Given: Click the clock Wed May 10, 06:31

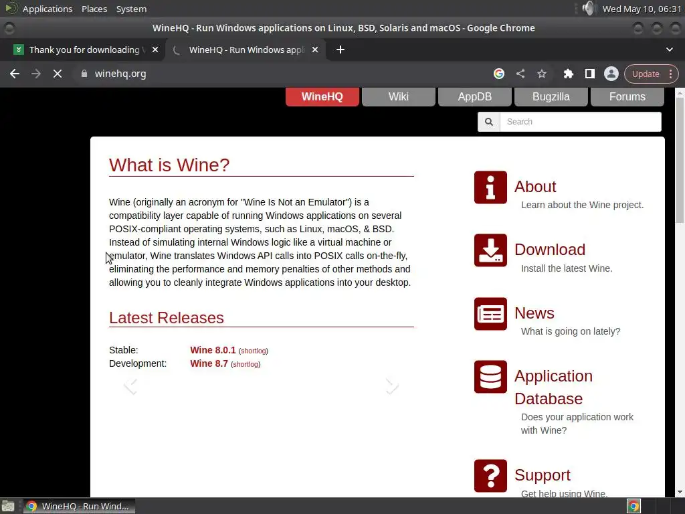Looking at the screenshot, I should pyautogui.click(x=642, y=9).
